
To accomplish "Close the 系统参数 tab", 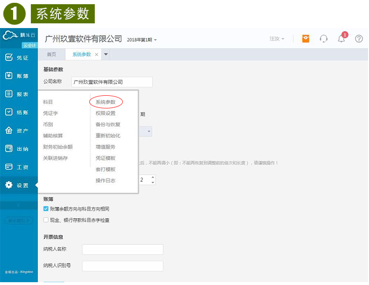I will pos(97,55).
